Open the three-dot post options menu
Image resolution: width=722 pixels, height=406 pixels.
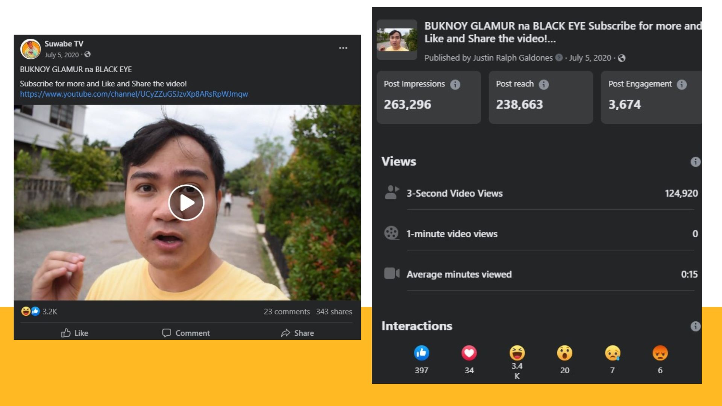[343, 48]
